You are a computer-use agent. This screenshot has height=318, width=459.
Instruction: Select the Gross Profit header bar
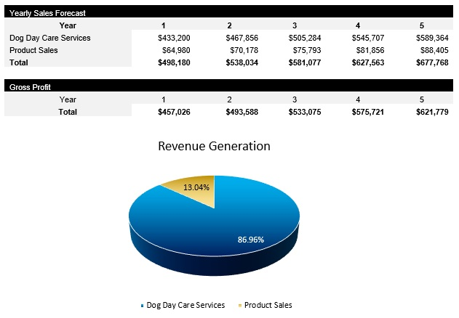click(x=229, y=86)
